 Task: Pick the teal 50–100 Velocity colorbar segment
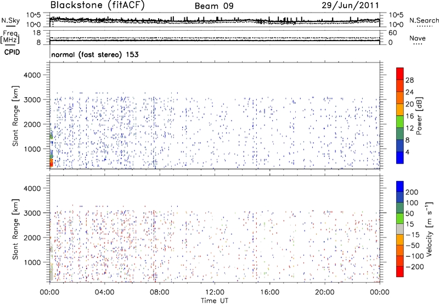(x=400, y=208)
